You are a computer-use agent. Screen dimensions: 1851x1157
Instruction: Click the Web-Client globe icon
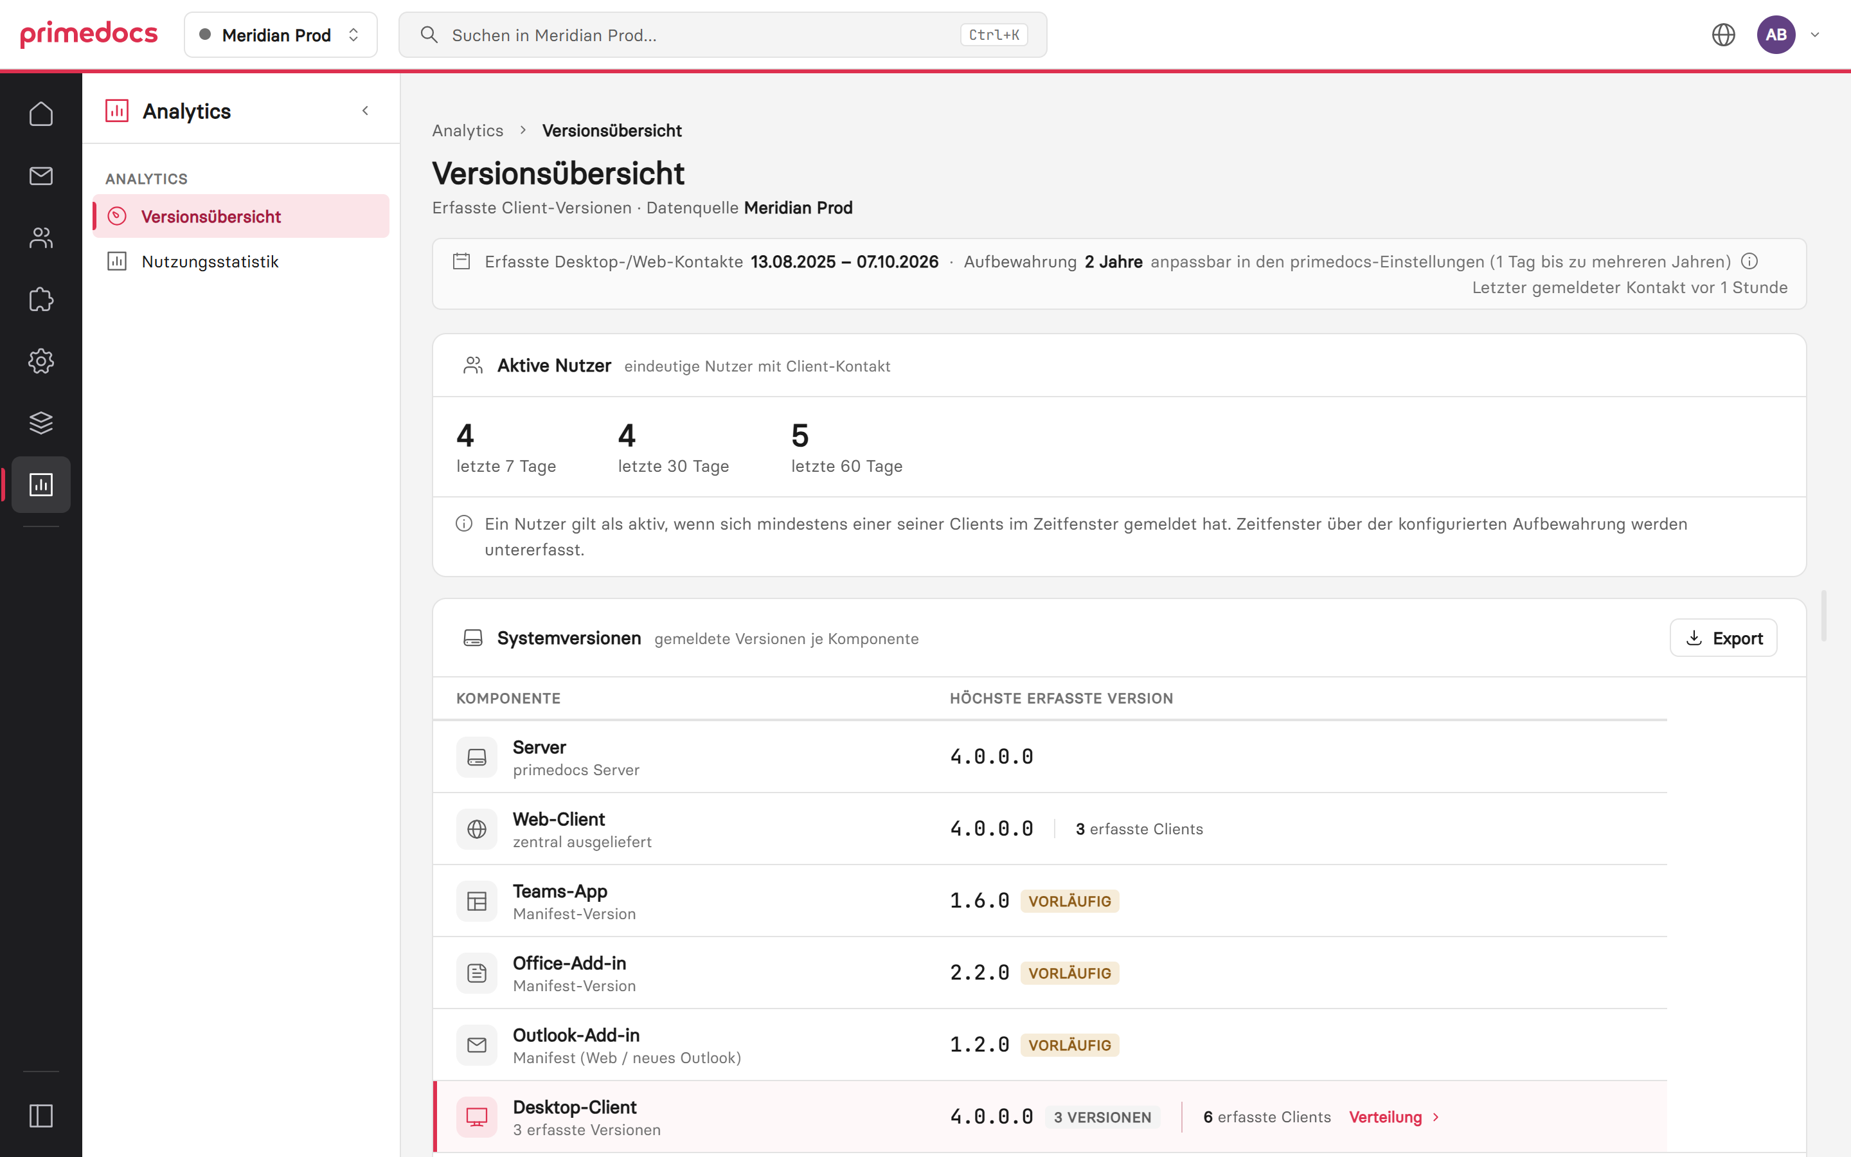(x=476, y=829)
